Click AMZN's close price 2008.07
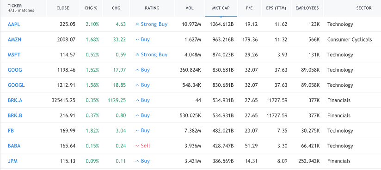Viewport: 381px width, 170px height. tap(66, 39)
